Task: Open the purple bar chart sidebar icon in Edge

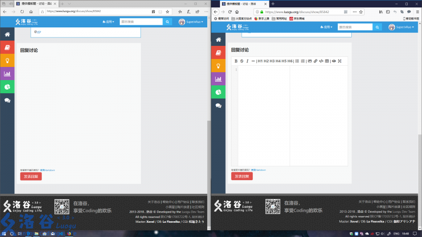Action: pyautogui.click(x=7, y=74)
